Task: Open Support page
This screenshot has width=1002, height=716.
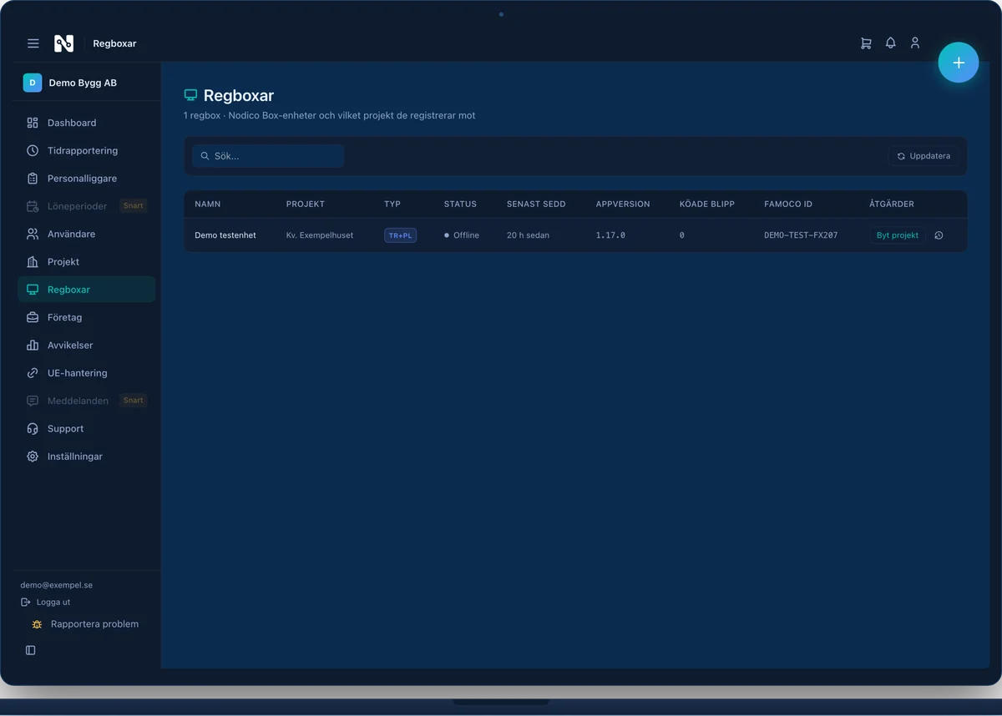Action: 86,429
